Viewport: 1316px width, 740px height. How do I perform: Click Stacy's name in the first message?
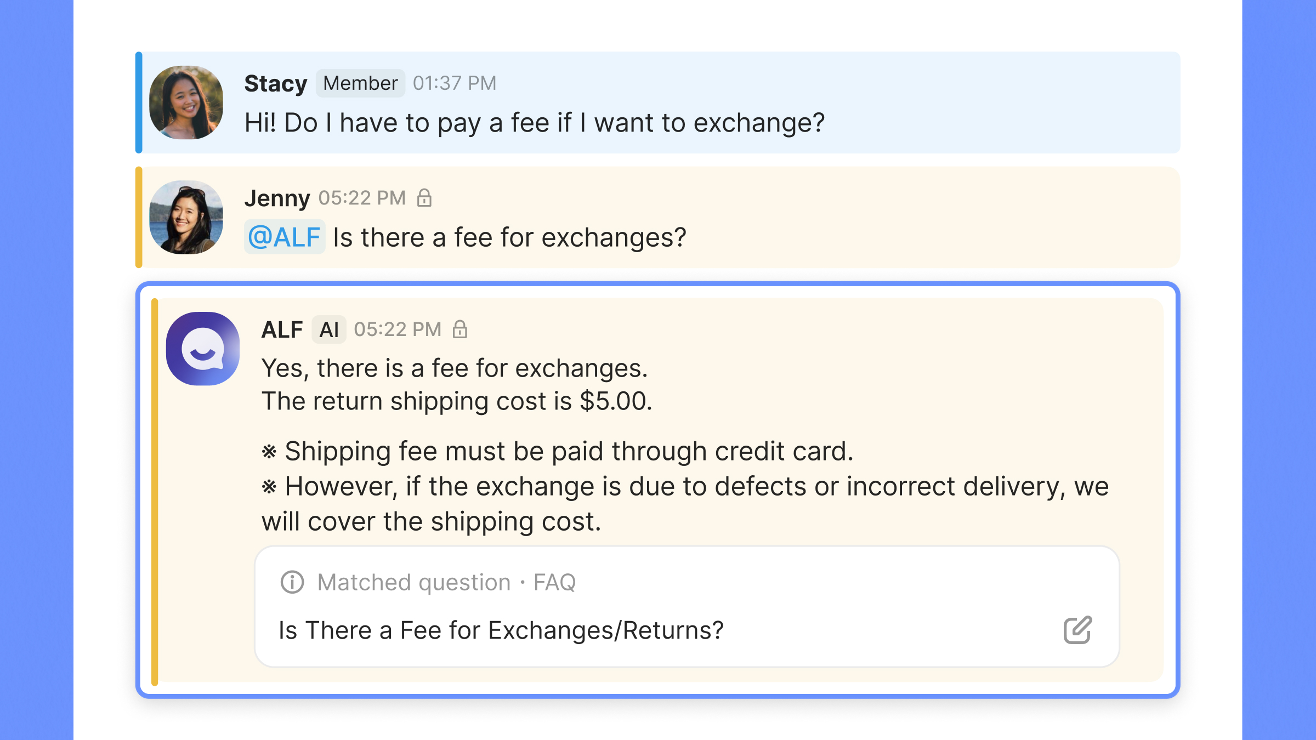click(x=275, y=84)
